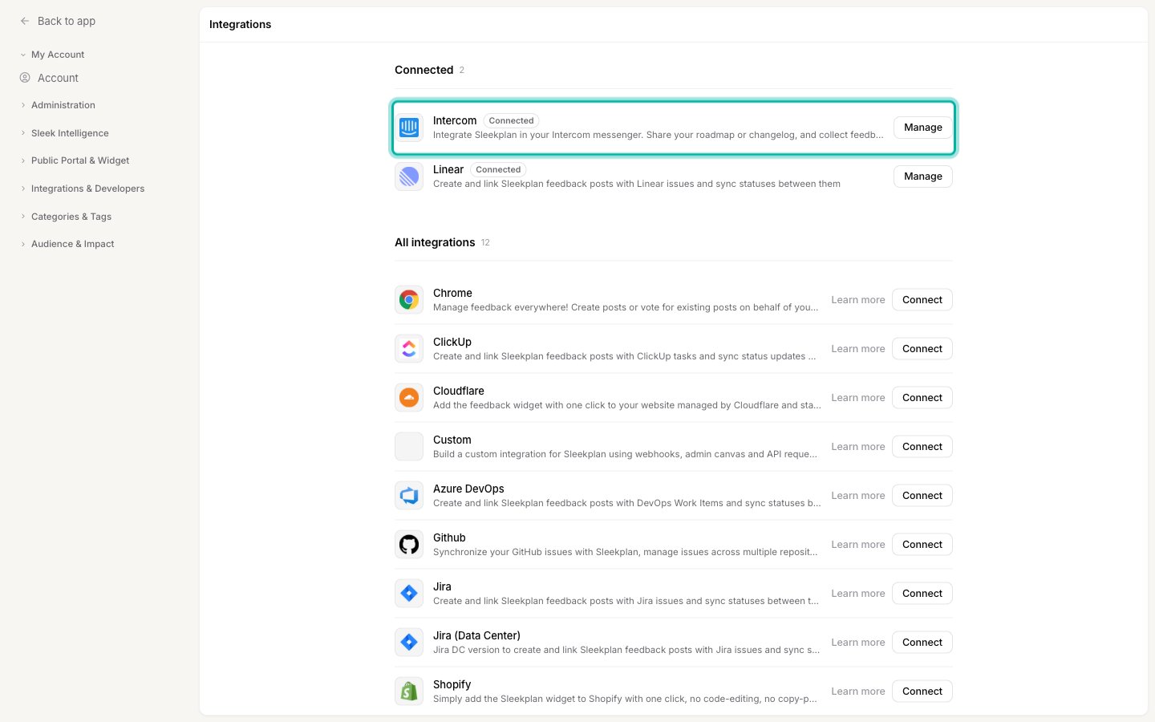This screenshot has width=1155, height=722.
Task: Connect the Chrome integration
Action: click(x=922, y=300)
